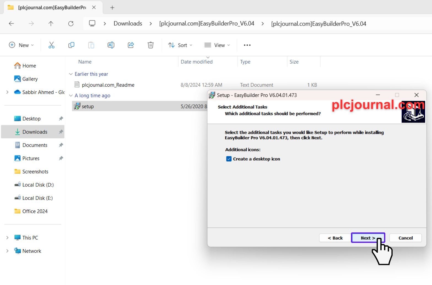Viewport: 432px width, 285px height.
Task: Click the Cut scissors icon
Action: pyautogui.click(x=52, y=45)
